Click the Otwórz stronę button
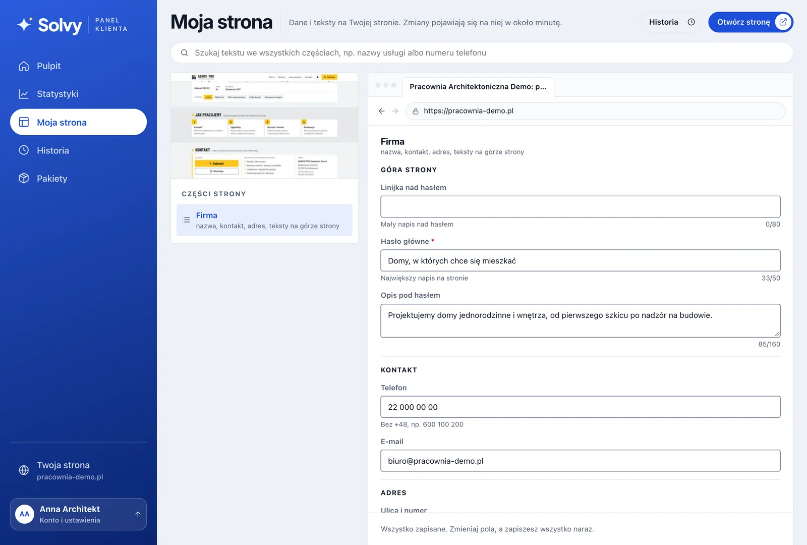The width and height of the screenshot is (807, 545). click(751, 22)
